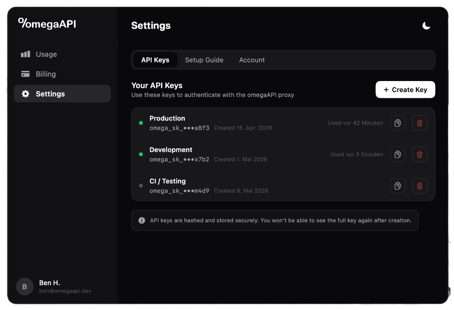This screenshot has width=454, height=310.
Task: Click the omega_sk_•••x7b2 key text
Action: click(179, 159)
